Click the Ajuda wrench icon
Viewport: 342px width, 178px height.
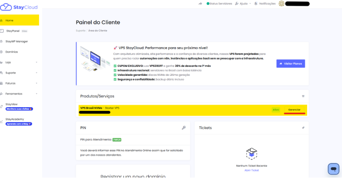pos(237,4)
